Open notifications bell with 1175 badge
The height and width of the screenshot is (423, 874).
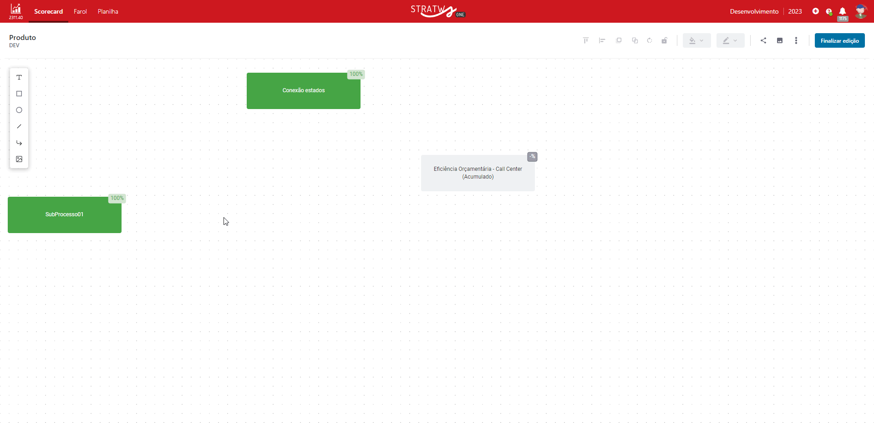click(x=843, y=13)
